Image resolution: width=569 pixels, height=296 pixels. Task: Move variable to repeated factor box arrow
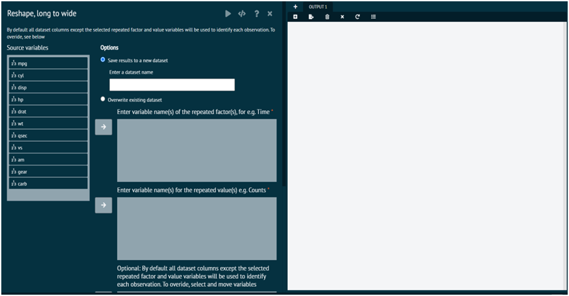click(103, 127)
